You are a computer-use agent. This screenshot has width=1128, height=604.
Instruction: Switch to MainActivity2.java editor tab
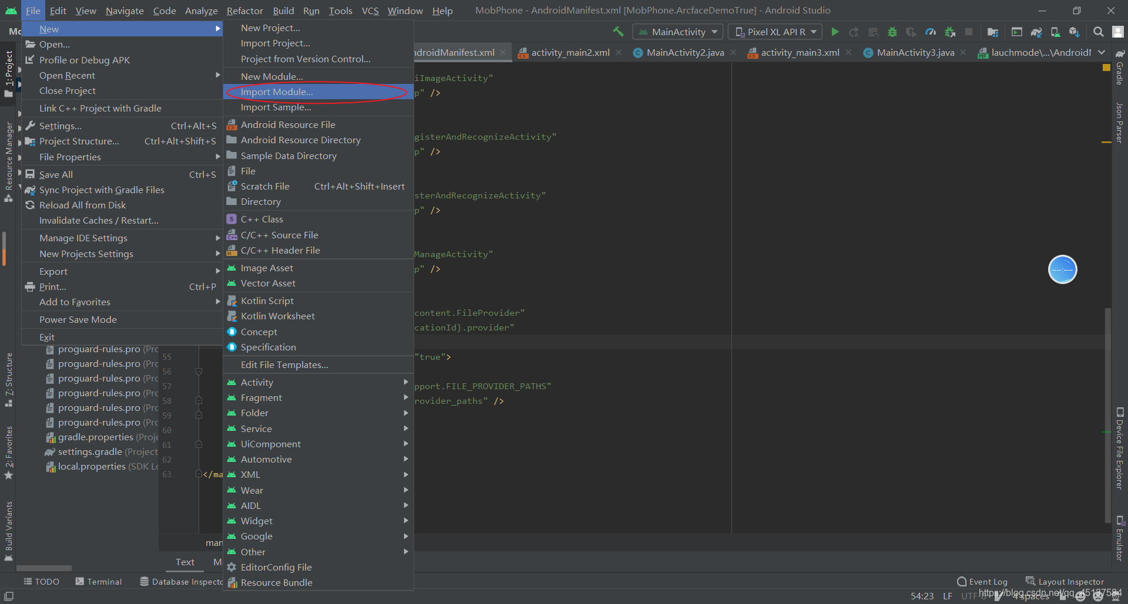(685, 52)
